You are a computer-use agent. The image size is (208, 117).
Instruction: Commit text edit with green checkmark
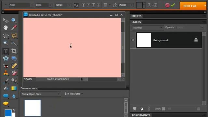click(173, 5)
